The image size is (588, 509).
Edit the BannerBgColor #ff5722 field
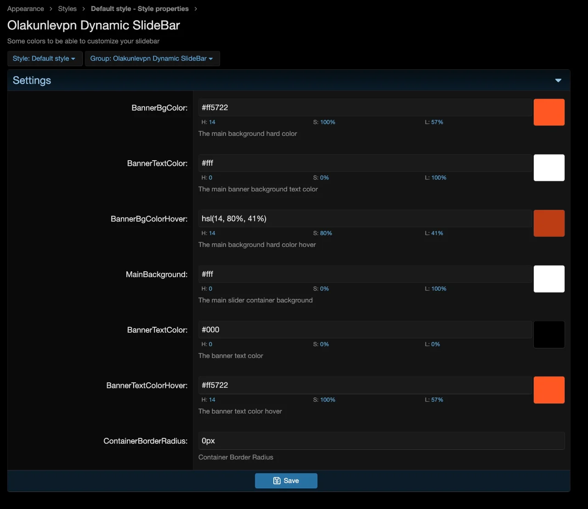click(365, 108)
